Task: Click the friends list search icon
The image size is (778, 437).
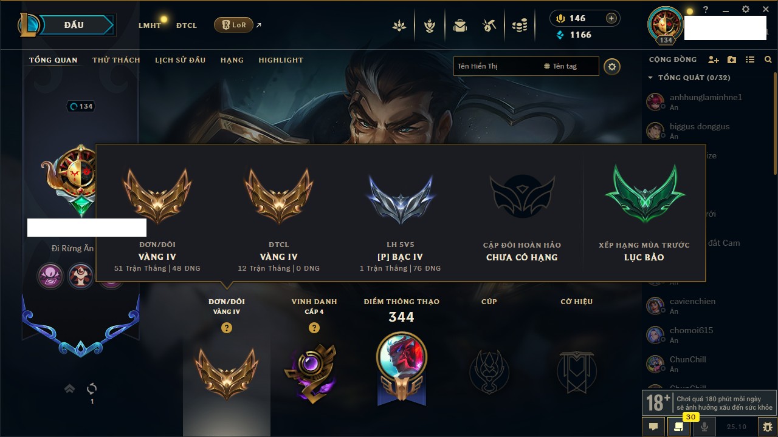Action: (768, 59)
